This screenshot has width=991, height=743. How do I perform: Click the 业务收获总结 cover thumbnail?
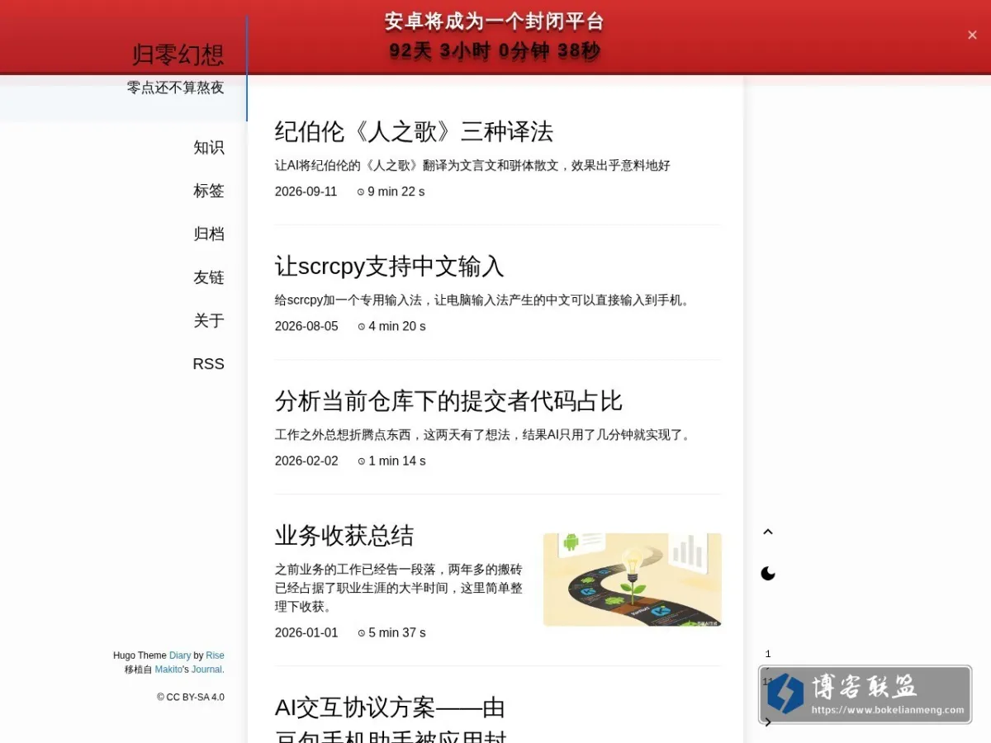pyautogui.click(x=633, y=580)
